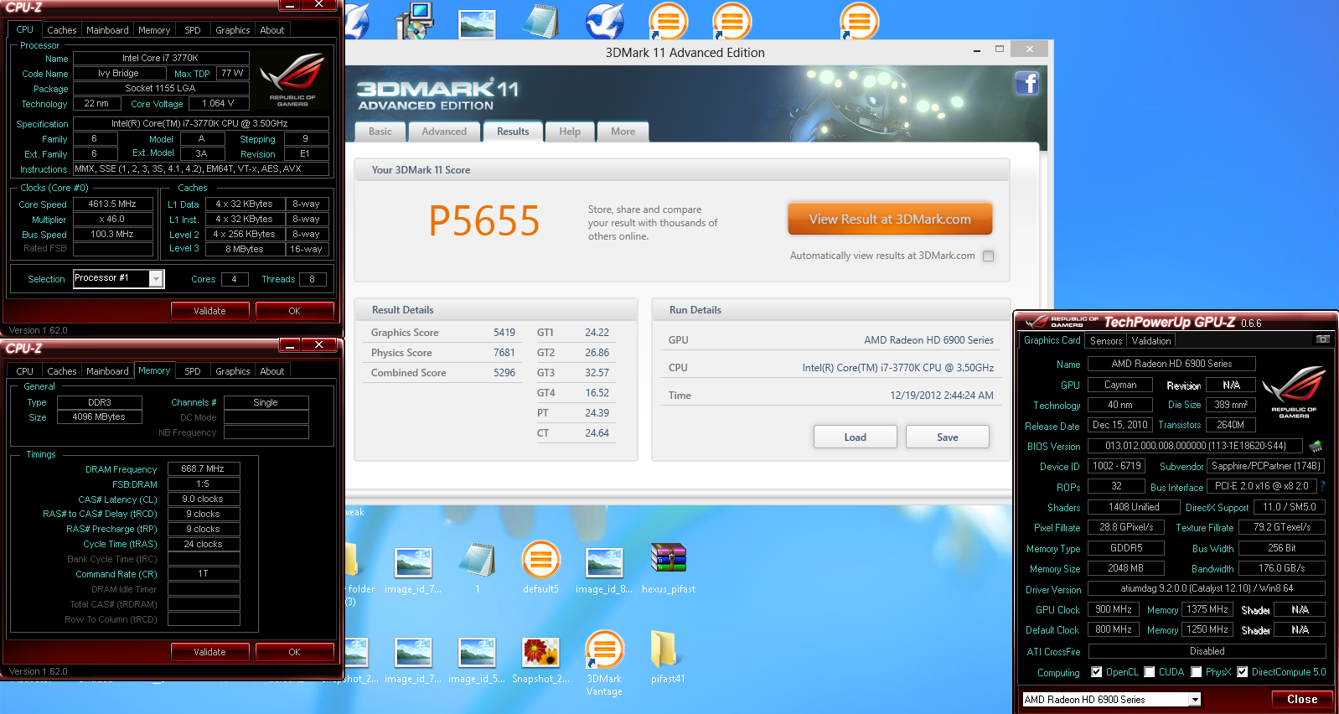The width and height of the screenshot is (1339, 714).
Task: Click the GPU-Z Close button
Action: coord(1302,699)
